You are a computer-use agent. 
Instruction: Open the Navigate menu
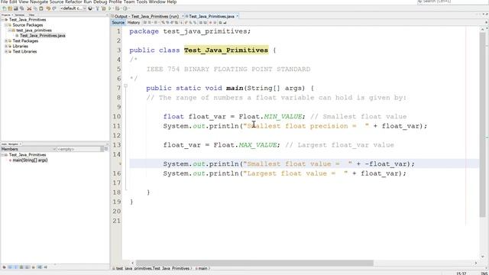click(39, 2)
